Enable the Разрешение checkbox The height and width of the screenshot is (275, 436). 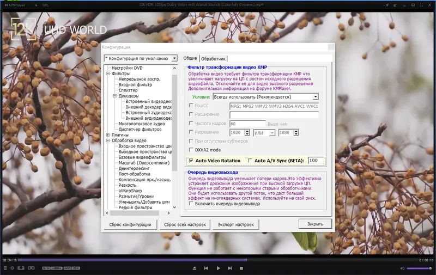(x=191, y=132)
